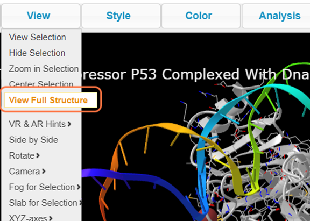Select Center Selection entry
The width and height of the screenshot is (310, 221).
41,84
